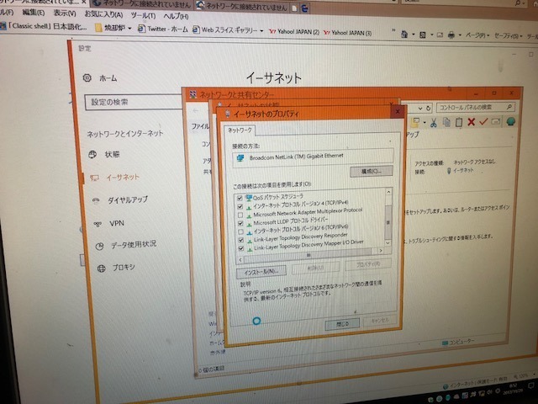This screenshot has width=538, height=404.
Task: Click the back arrow in Network Center window
Action: point(196,110)
